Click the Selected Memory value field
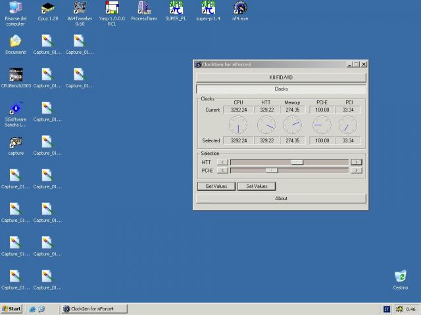Screen dimensions: 421x315 click(x=292, y=140)
